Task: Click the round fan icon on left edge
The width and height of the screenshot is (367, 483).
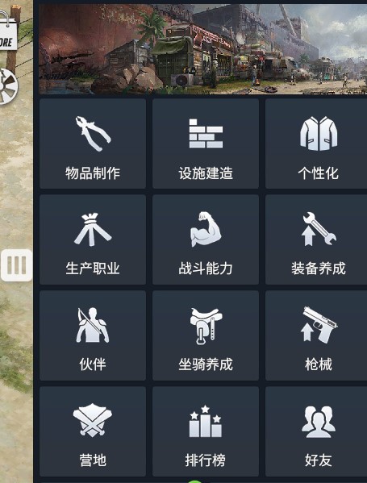Action: tap(8, 86)
